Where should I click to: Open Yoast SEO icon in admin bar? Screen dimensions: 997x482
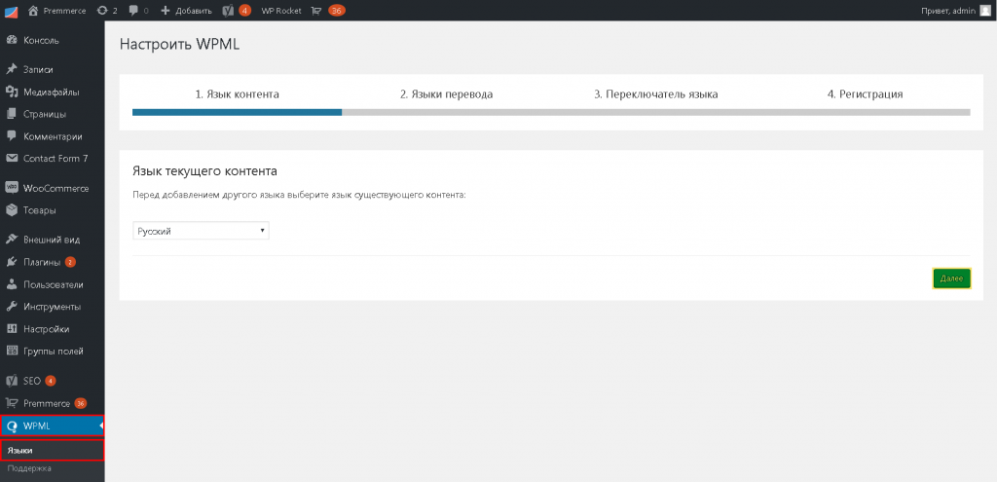coord(229,10)
